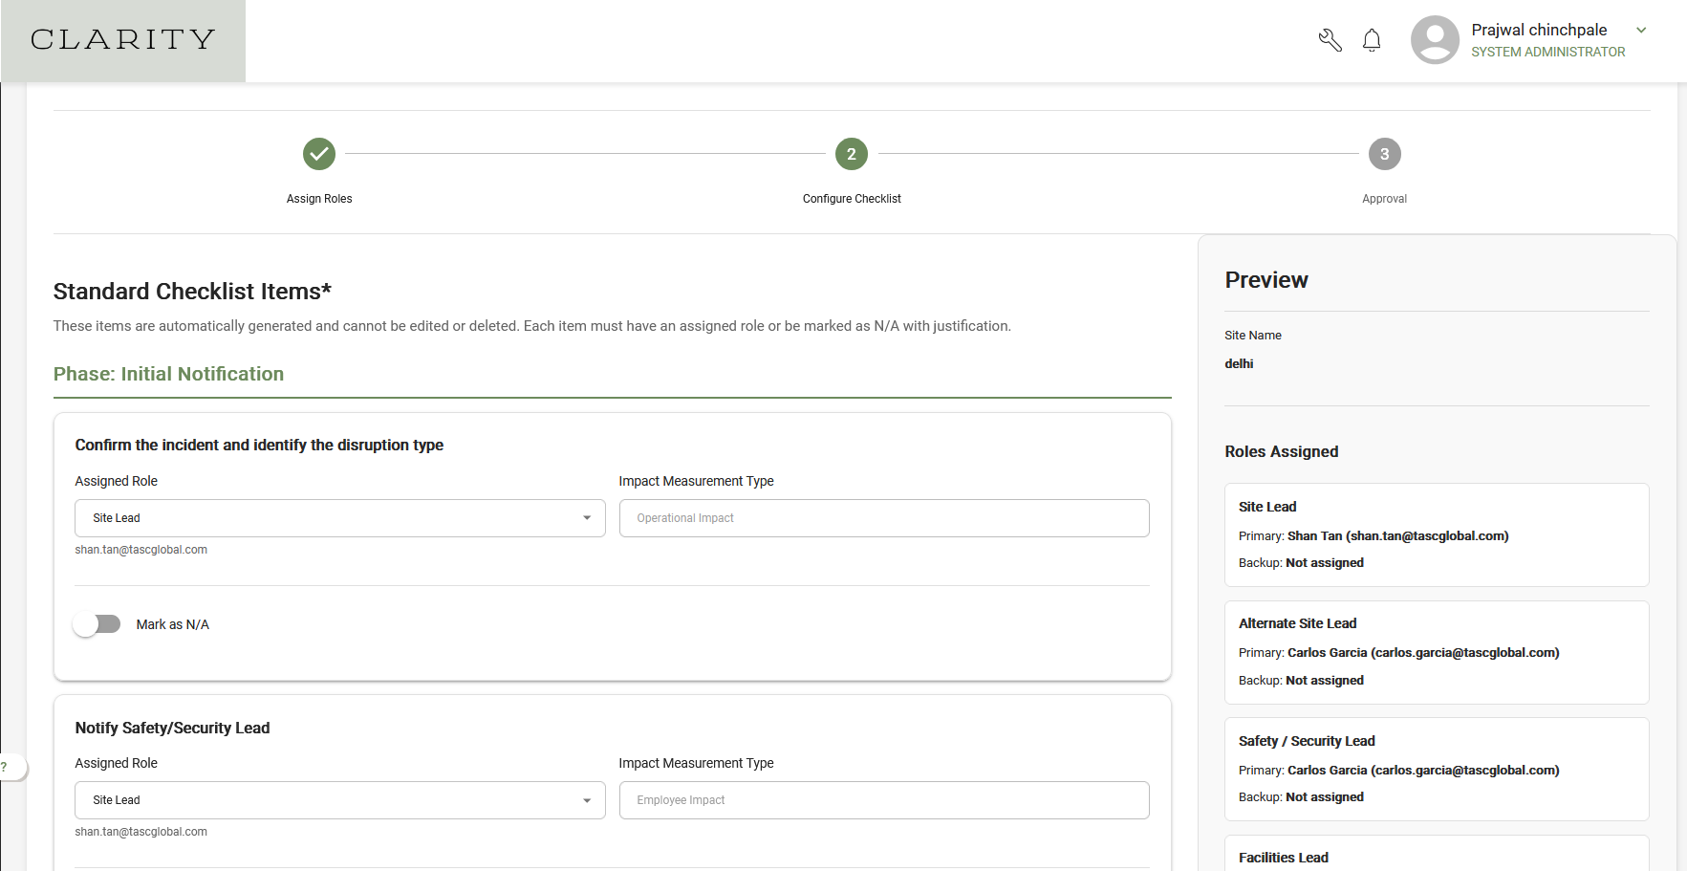The image size is (1687, 871).
Task: Click Facilities Lead card title
Action: pos(1283,858)
